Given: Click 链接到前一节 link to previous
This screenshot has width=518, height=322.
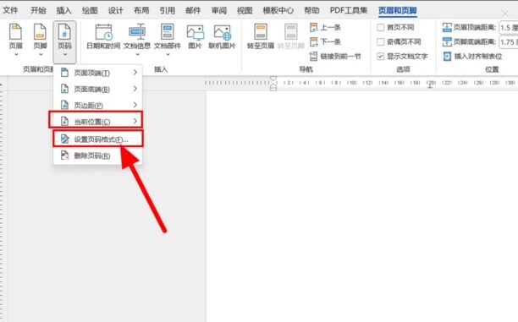Looking at the screenshot, I should click(x=335, y=57).
